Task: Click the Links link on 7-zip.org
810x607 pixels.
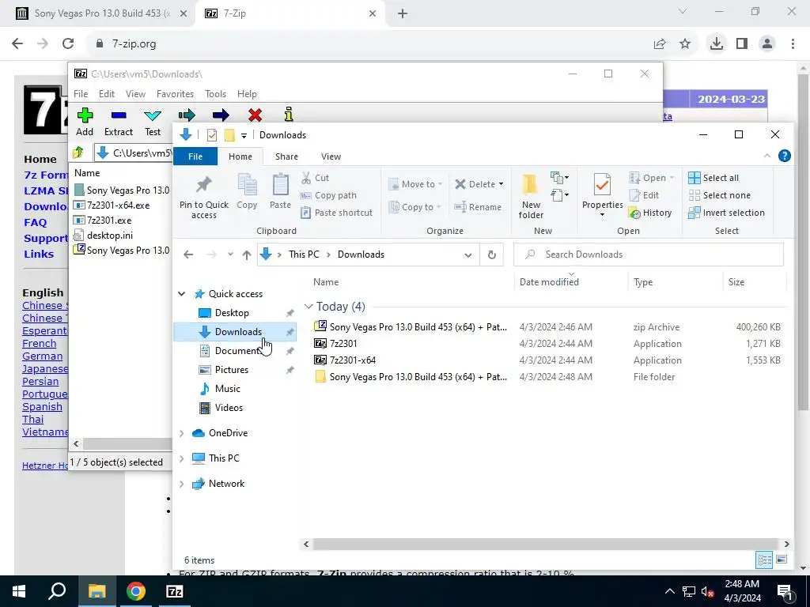Action: click(39, 254)
